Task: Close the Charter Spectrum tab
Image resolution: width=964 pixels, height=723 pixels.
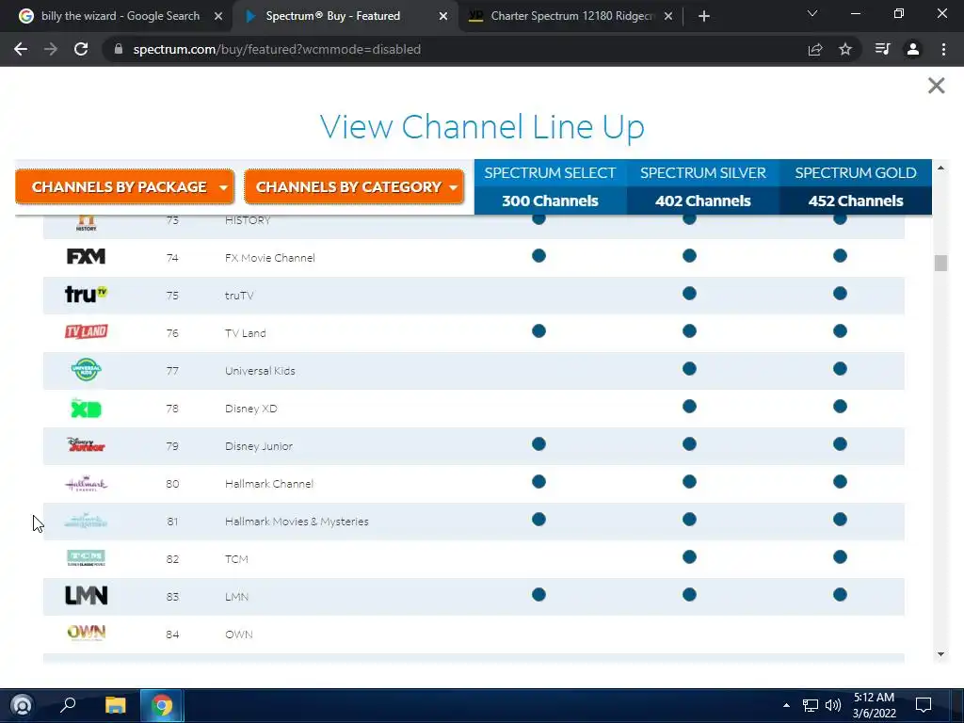Action: coord(668,16)
